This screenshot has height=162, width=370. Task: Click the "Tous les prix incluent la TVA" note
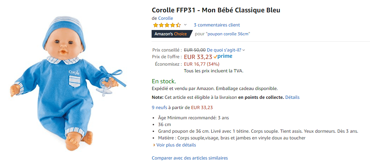click(213, 71)
